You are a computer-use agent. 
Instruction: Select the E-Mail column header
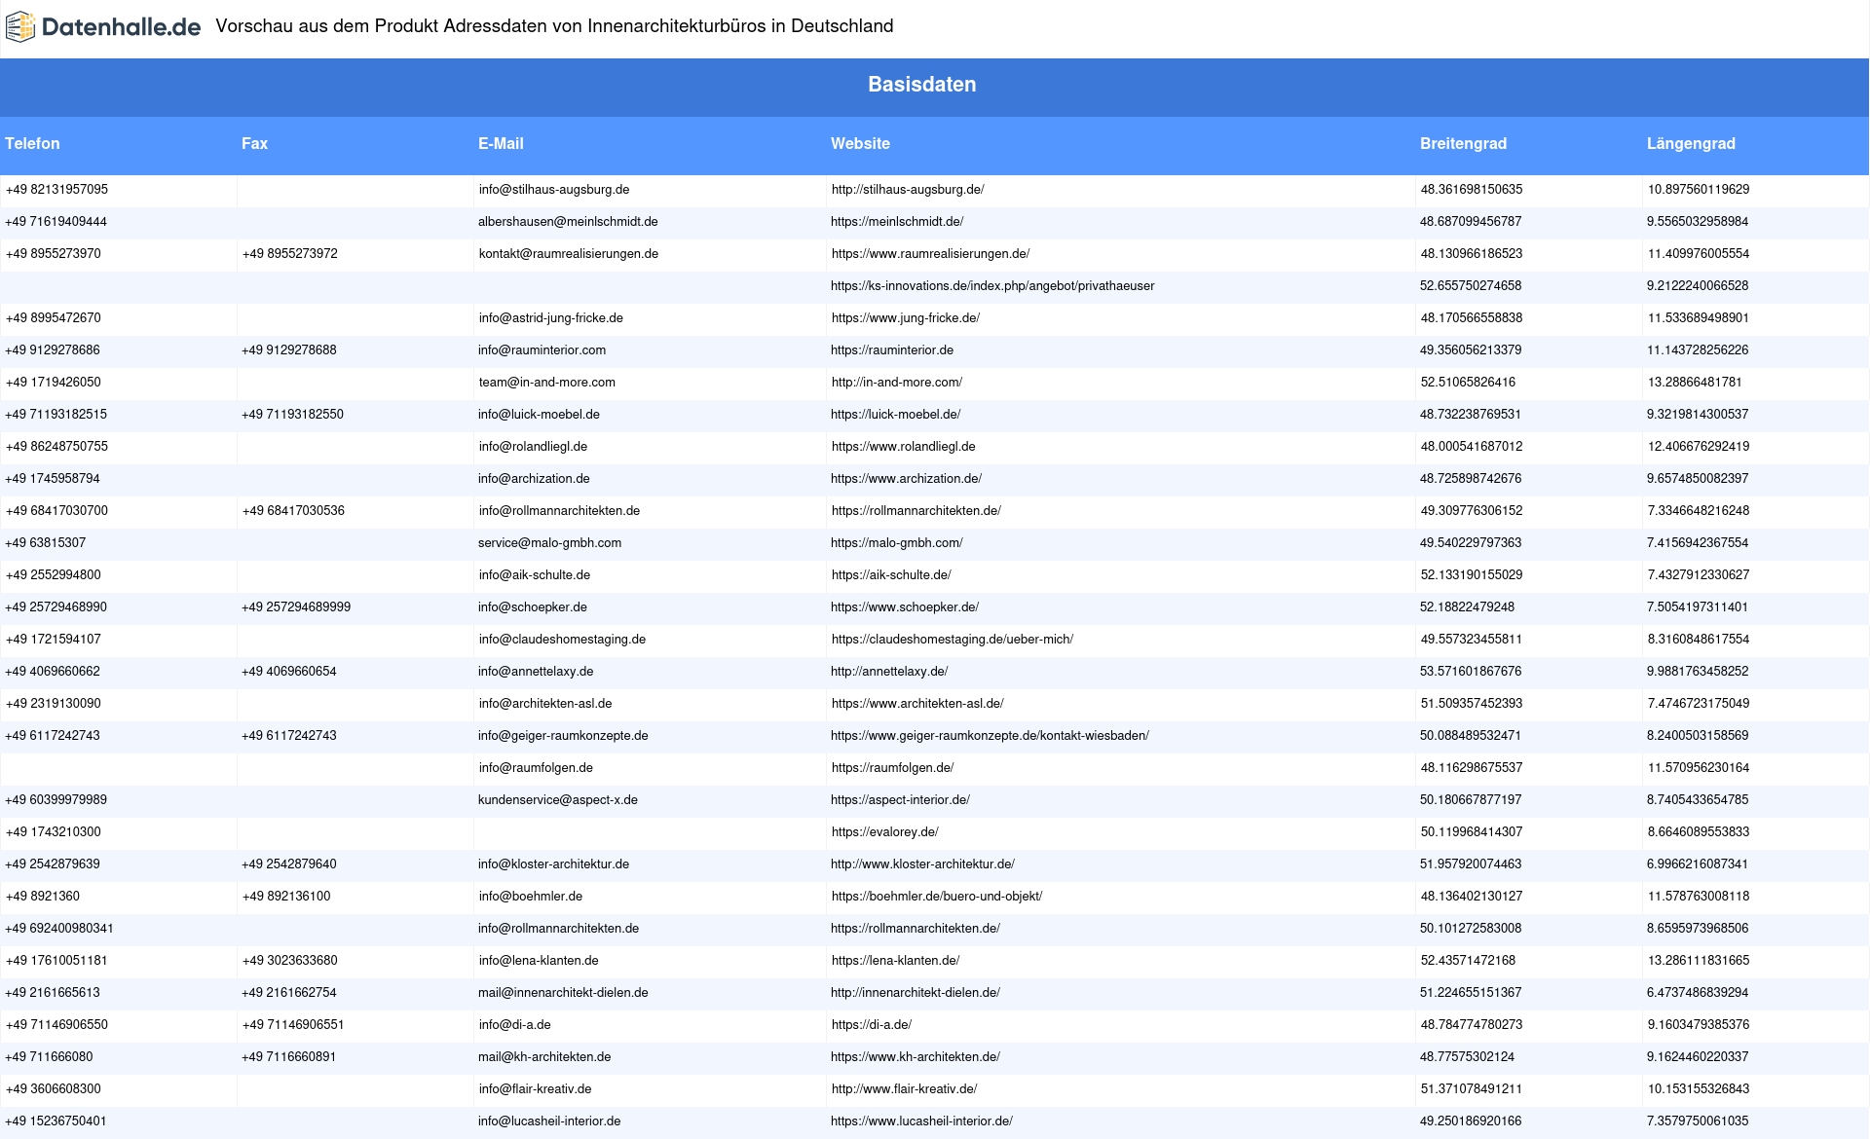pos(501,143)
